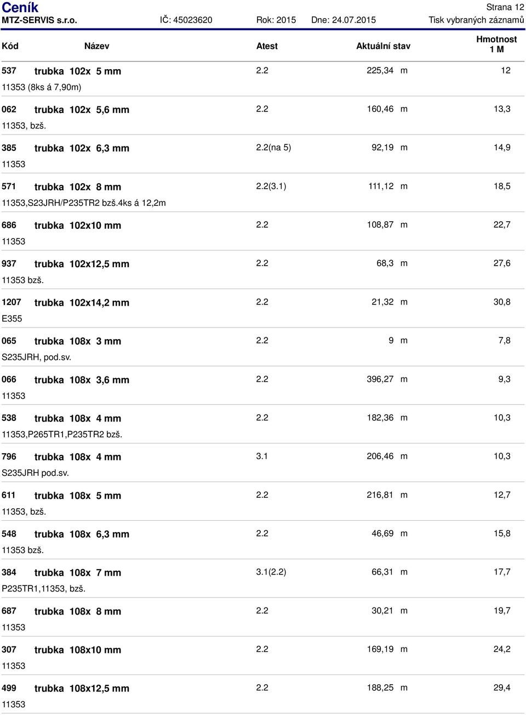Screen dimensions: 526x715
Task: Click weight value 29,4
Action: click(x=502, y=688)
